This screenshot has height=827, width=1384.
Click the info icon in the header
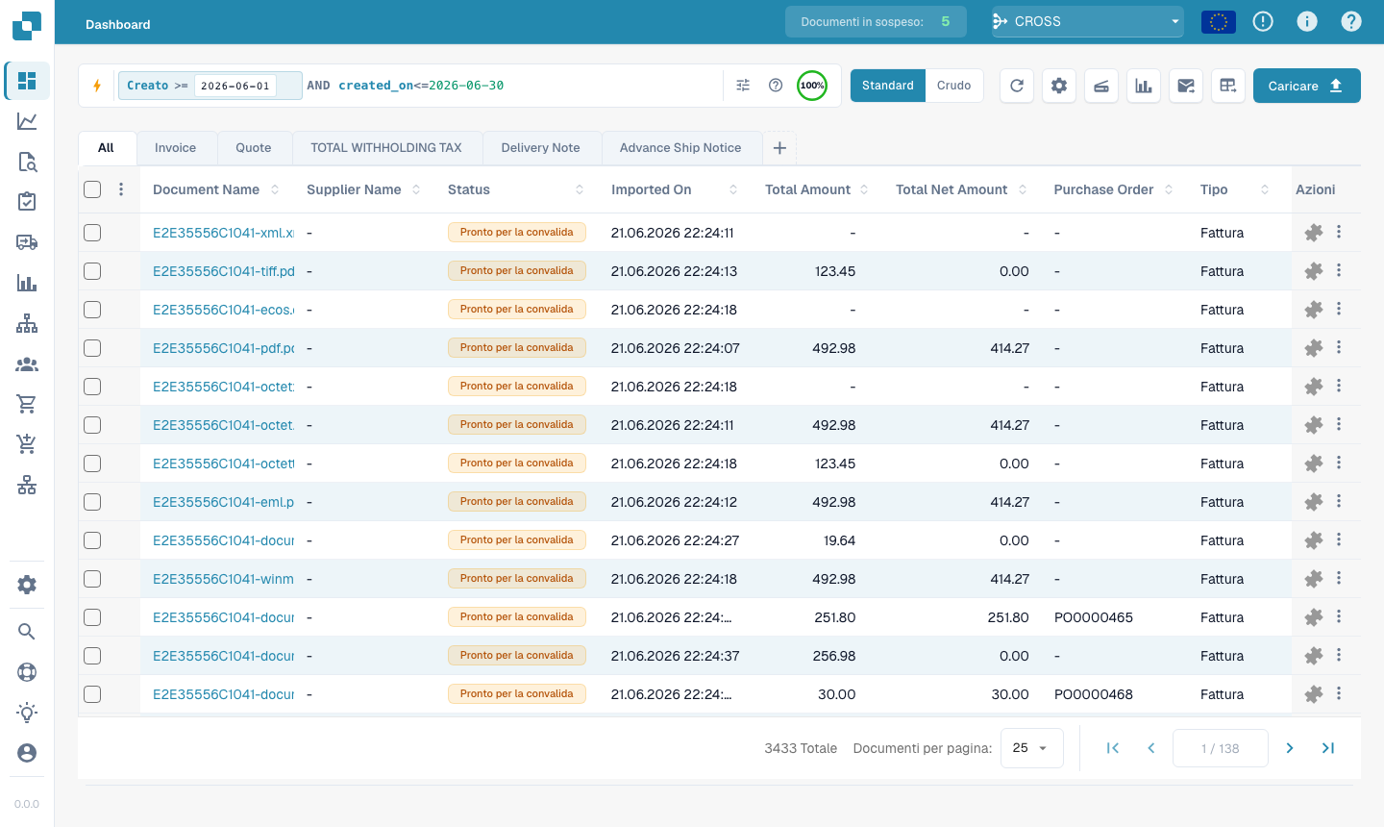click(1307, 21)
